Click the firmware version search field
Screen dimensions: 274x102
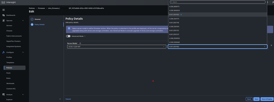pyautogui.click(x=218, y=2)
